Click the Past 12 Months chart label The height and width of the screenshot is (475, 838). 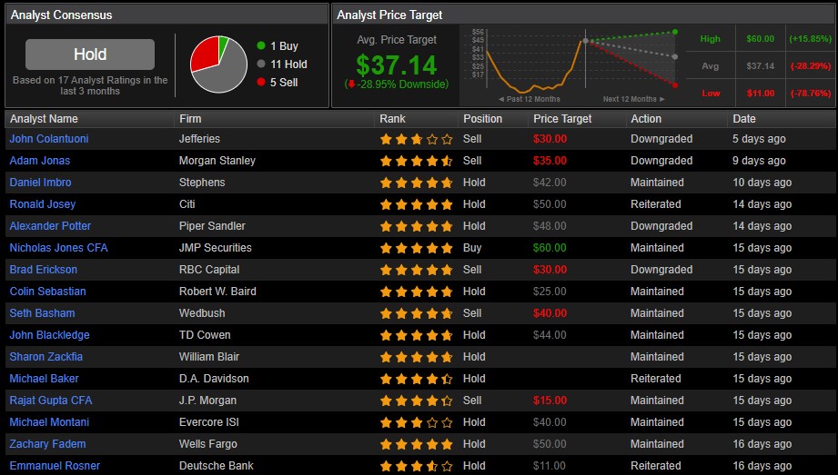[x=530, y=99]
